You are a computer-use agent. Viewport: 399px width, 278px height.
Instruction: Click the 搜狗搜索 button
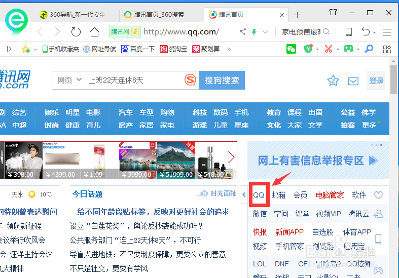(x=222, y=81)
